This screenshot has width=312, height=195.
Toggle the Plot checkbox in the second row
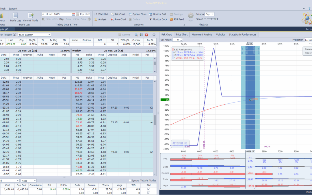148,193
